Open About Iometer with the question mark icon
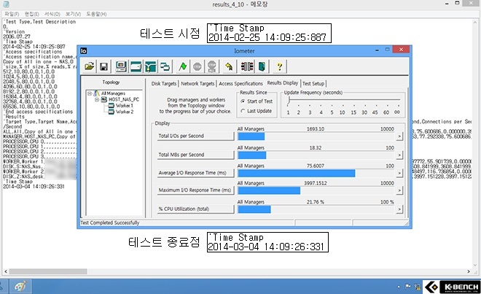This screenshot has height=294, width=481. tap(279, 66)
